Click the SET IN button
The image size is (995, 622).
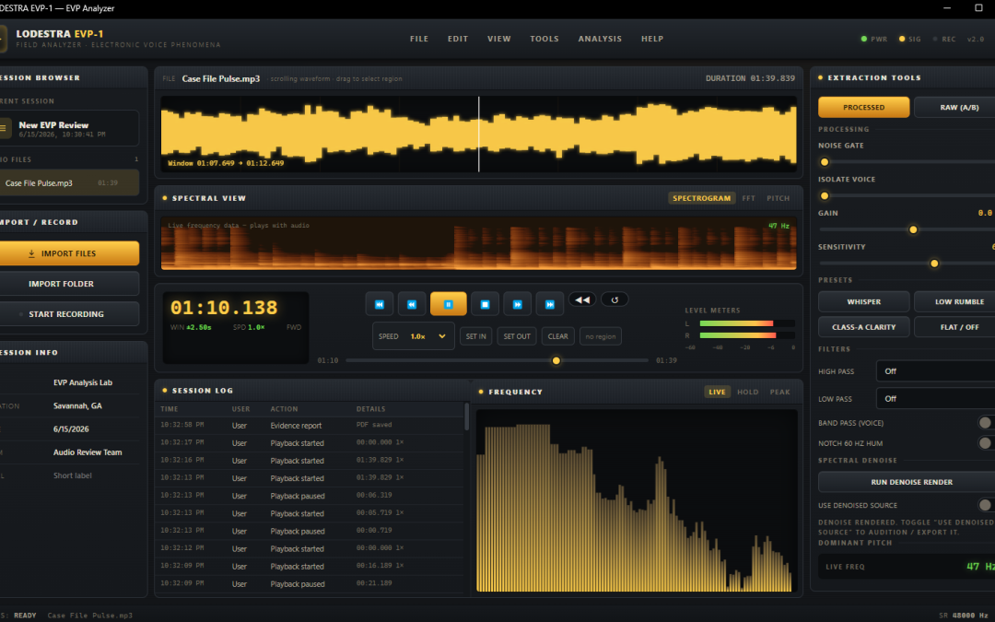pos(476,336)
